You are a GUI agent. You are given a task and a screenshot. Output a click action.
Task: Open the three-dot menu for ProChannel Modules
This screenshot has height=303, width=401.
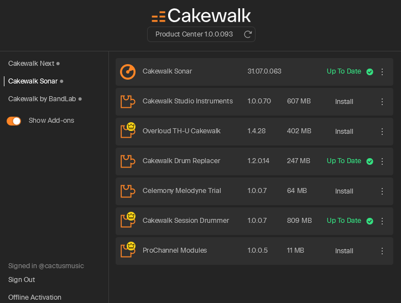382,251
